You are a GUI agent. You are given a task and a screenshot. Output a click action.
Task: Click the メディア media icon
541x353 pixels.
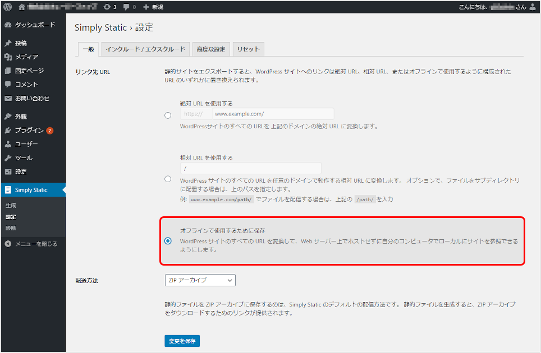pos(8,57)
